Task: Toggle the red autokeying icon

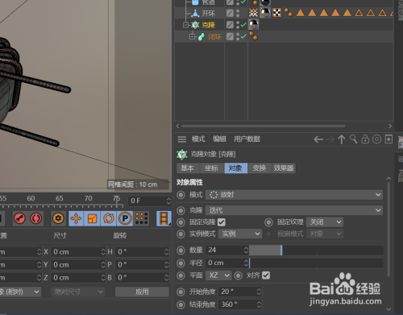Action: coord(35,218)
